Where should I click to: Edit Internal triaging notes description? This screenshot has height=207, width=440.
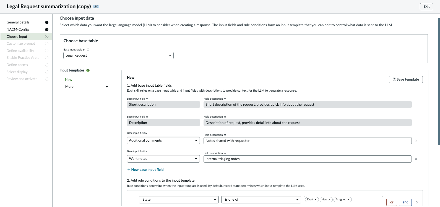pyautogui.click(x=308, y=159)
